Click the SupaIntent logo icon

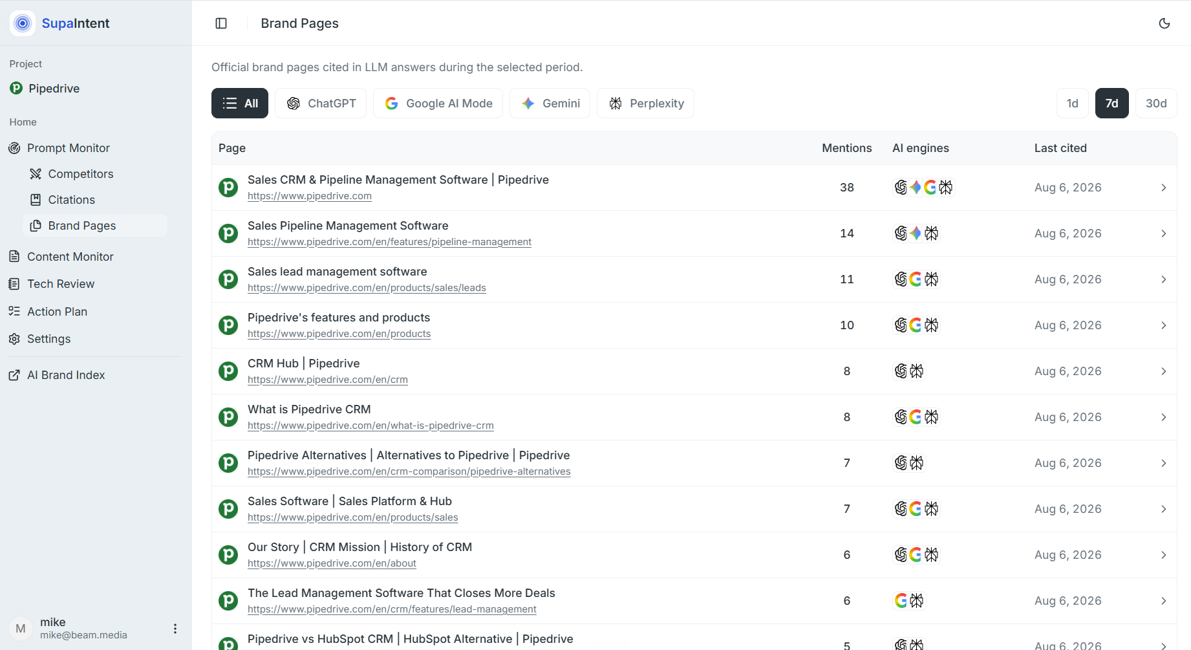coord(23,23)
